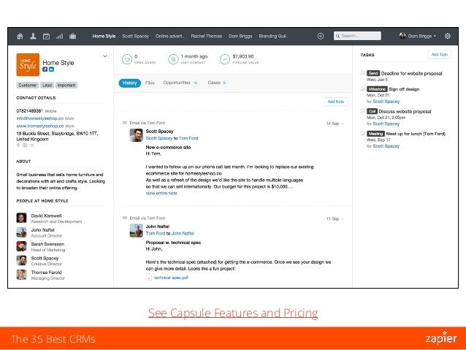Click the open cases folder icon
466x350 pixels.
[x=127, y=59]
